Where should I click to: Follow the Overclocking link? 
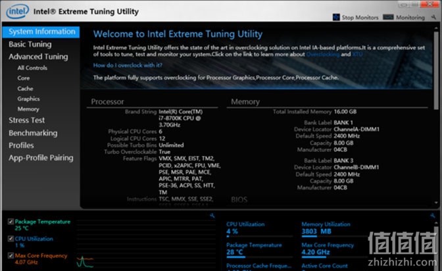(x=323, y=54)
